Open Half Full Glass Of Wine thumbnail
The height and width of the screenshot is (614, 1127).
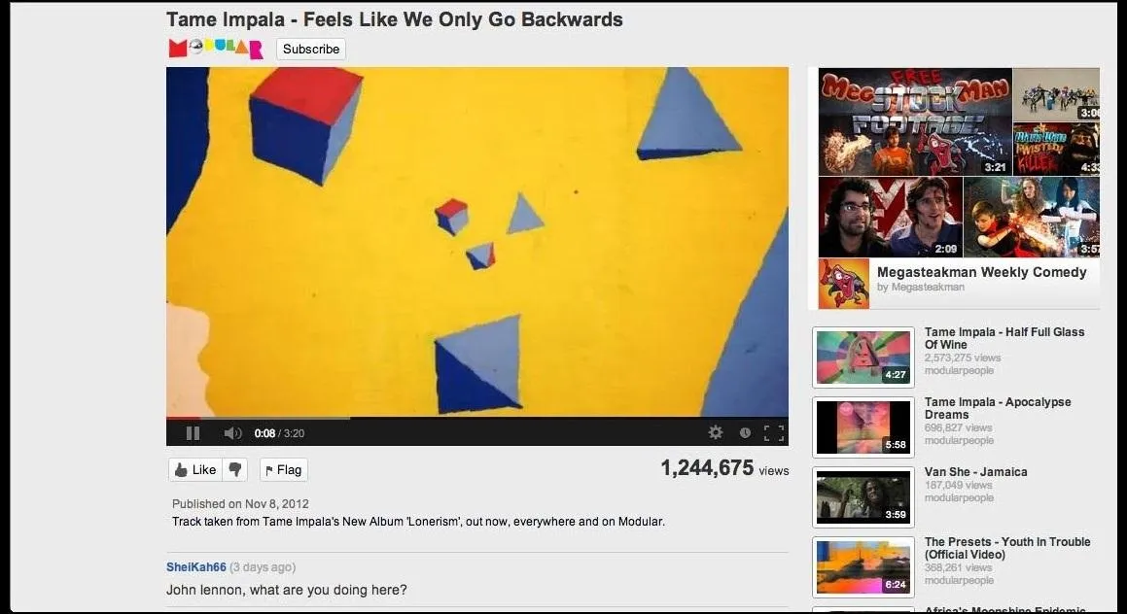863,357
